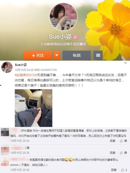Open the third commenter's blurred avatar
Viewport: 130px width, 173px height.
tap(5, 162)
